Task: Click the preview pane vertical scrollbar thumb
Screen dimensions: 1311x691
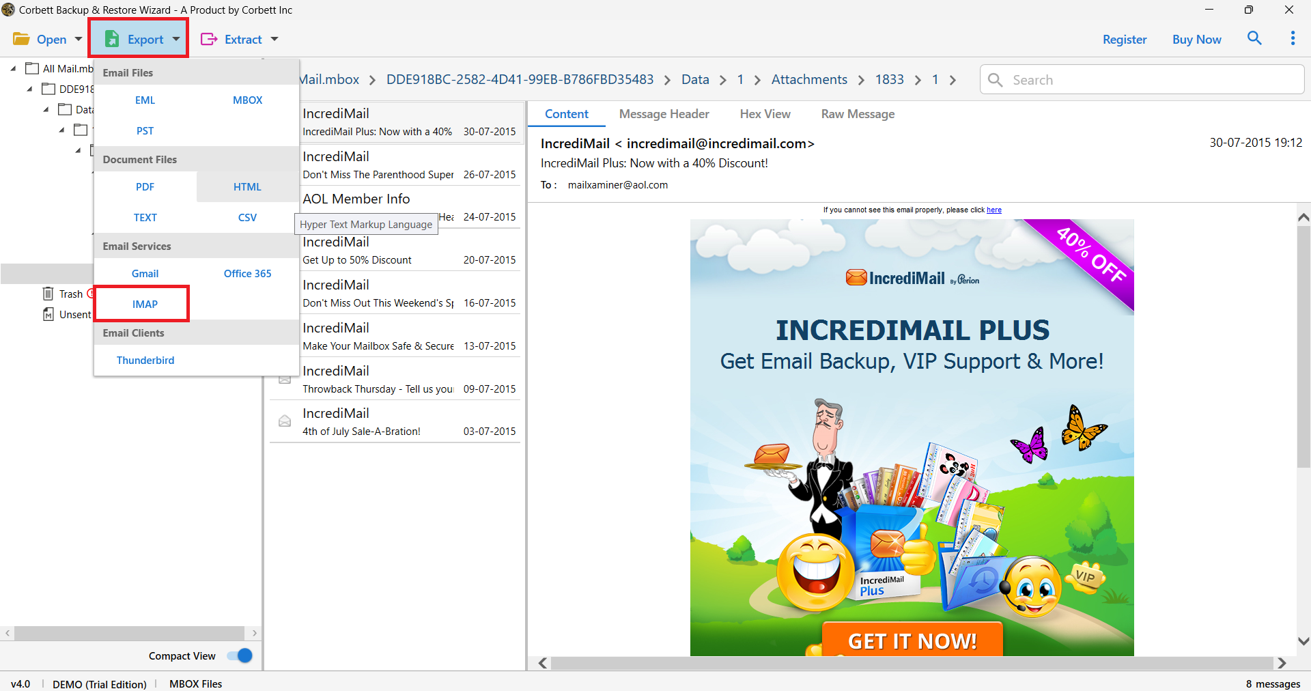Action: click(1303, 347)
